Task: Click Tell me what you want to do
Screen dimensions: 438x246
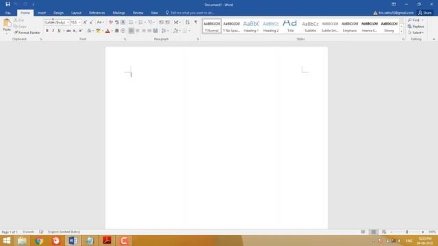Action: (x=190, y=13)
